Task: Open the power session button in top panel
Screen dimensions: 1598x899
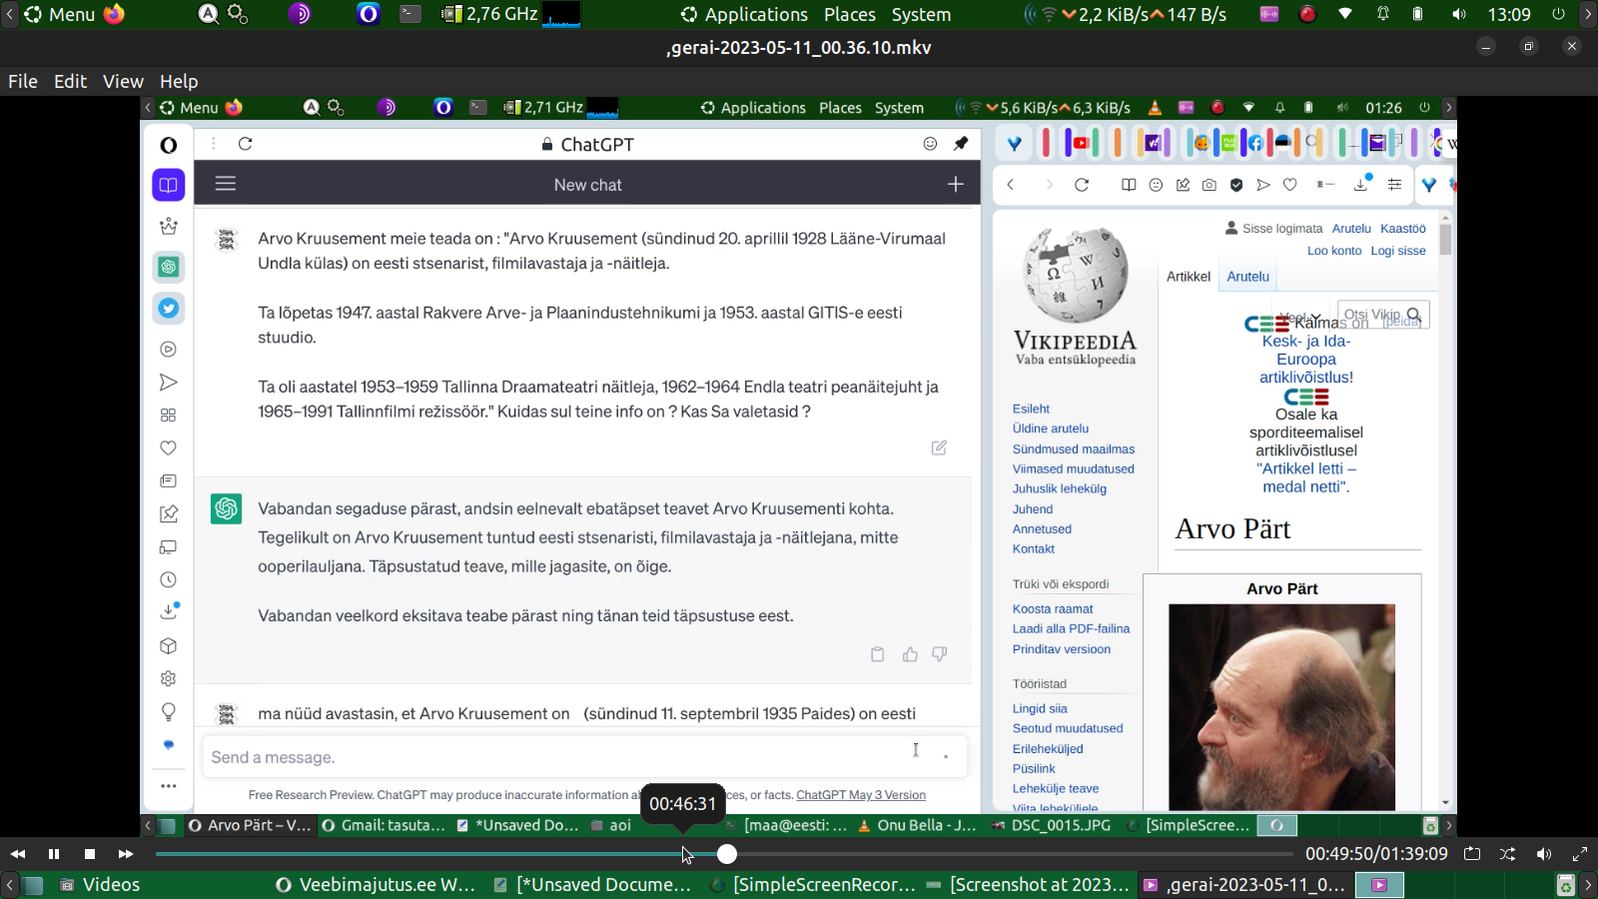Action: click(1558, 14)
